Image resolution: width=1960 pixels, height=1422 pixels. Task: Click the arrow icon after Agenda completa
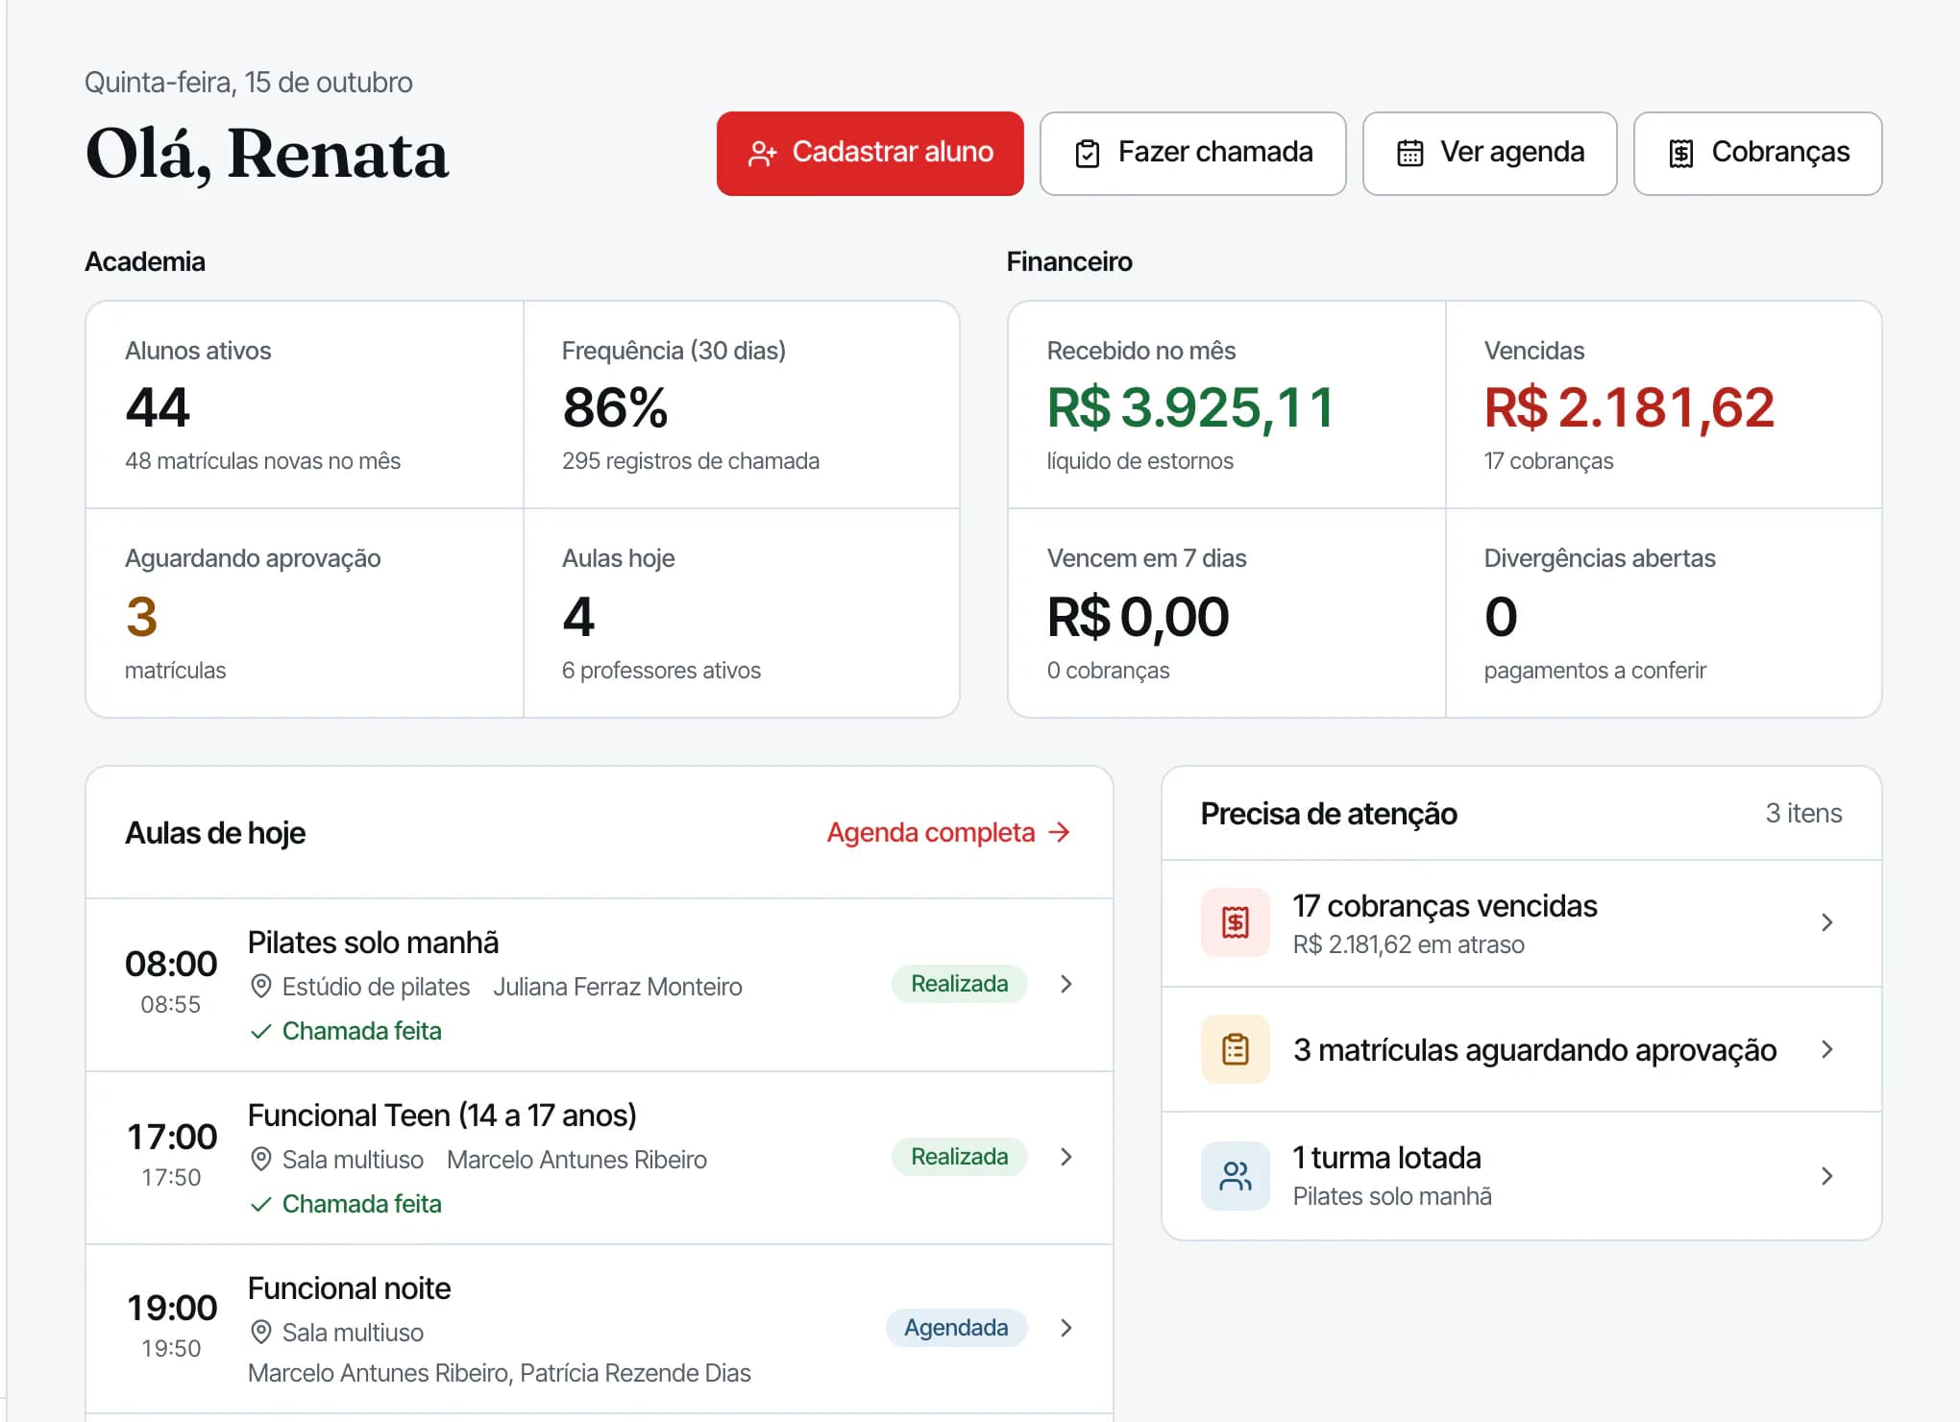pyautogui.click(x=1059, y=832)
